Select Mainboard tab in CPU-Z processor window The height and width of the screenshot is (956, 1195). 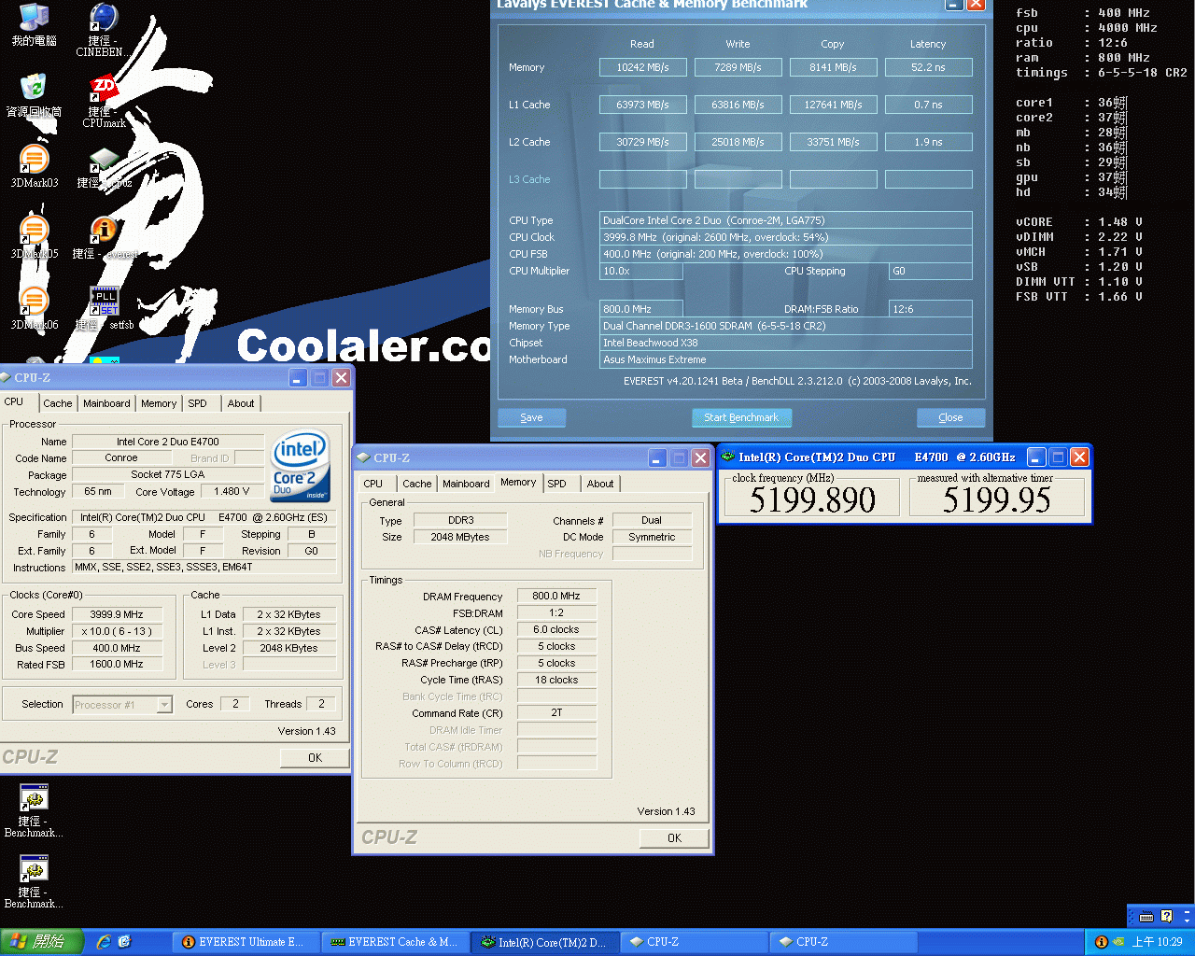106,403
